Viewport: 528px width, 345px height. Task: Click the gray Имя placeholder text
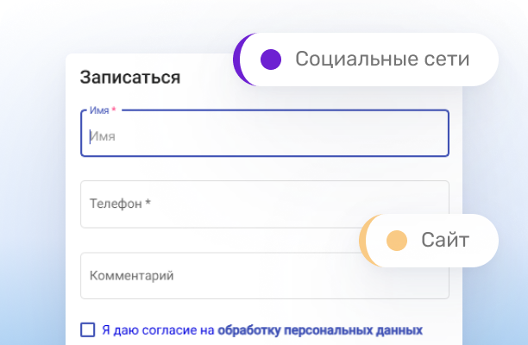tap(104, 136)
